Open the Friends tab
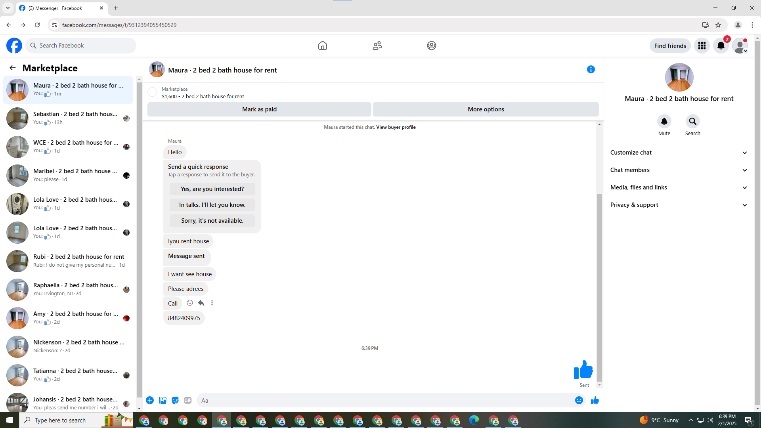Viewport: 761px width, 428px height. (377, 46)
